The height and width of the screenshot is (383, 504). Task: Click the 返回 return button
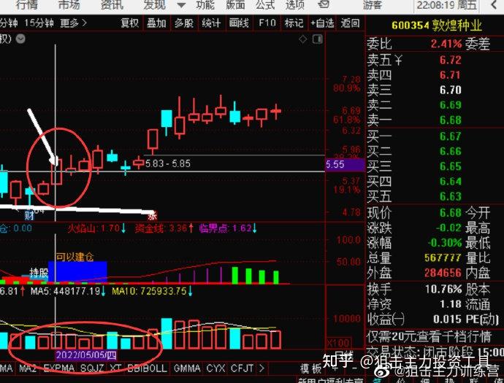[x=350, y=23]
